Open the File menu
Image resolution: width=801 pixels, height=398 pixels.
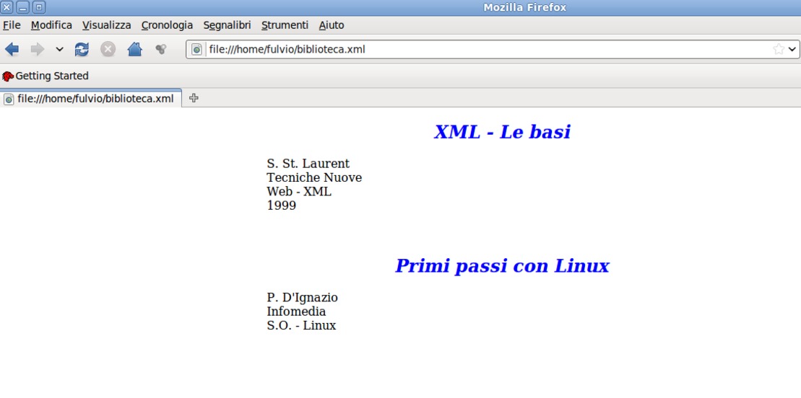[x=12, y=25]
